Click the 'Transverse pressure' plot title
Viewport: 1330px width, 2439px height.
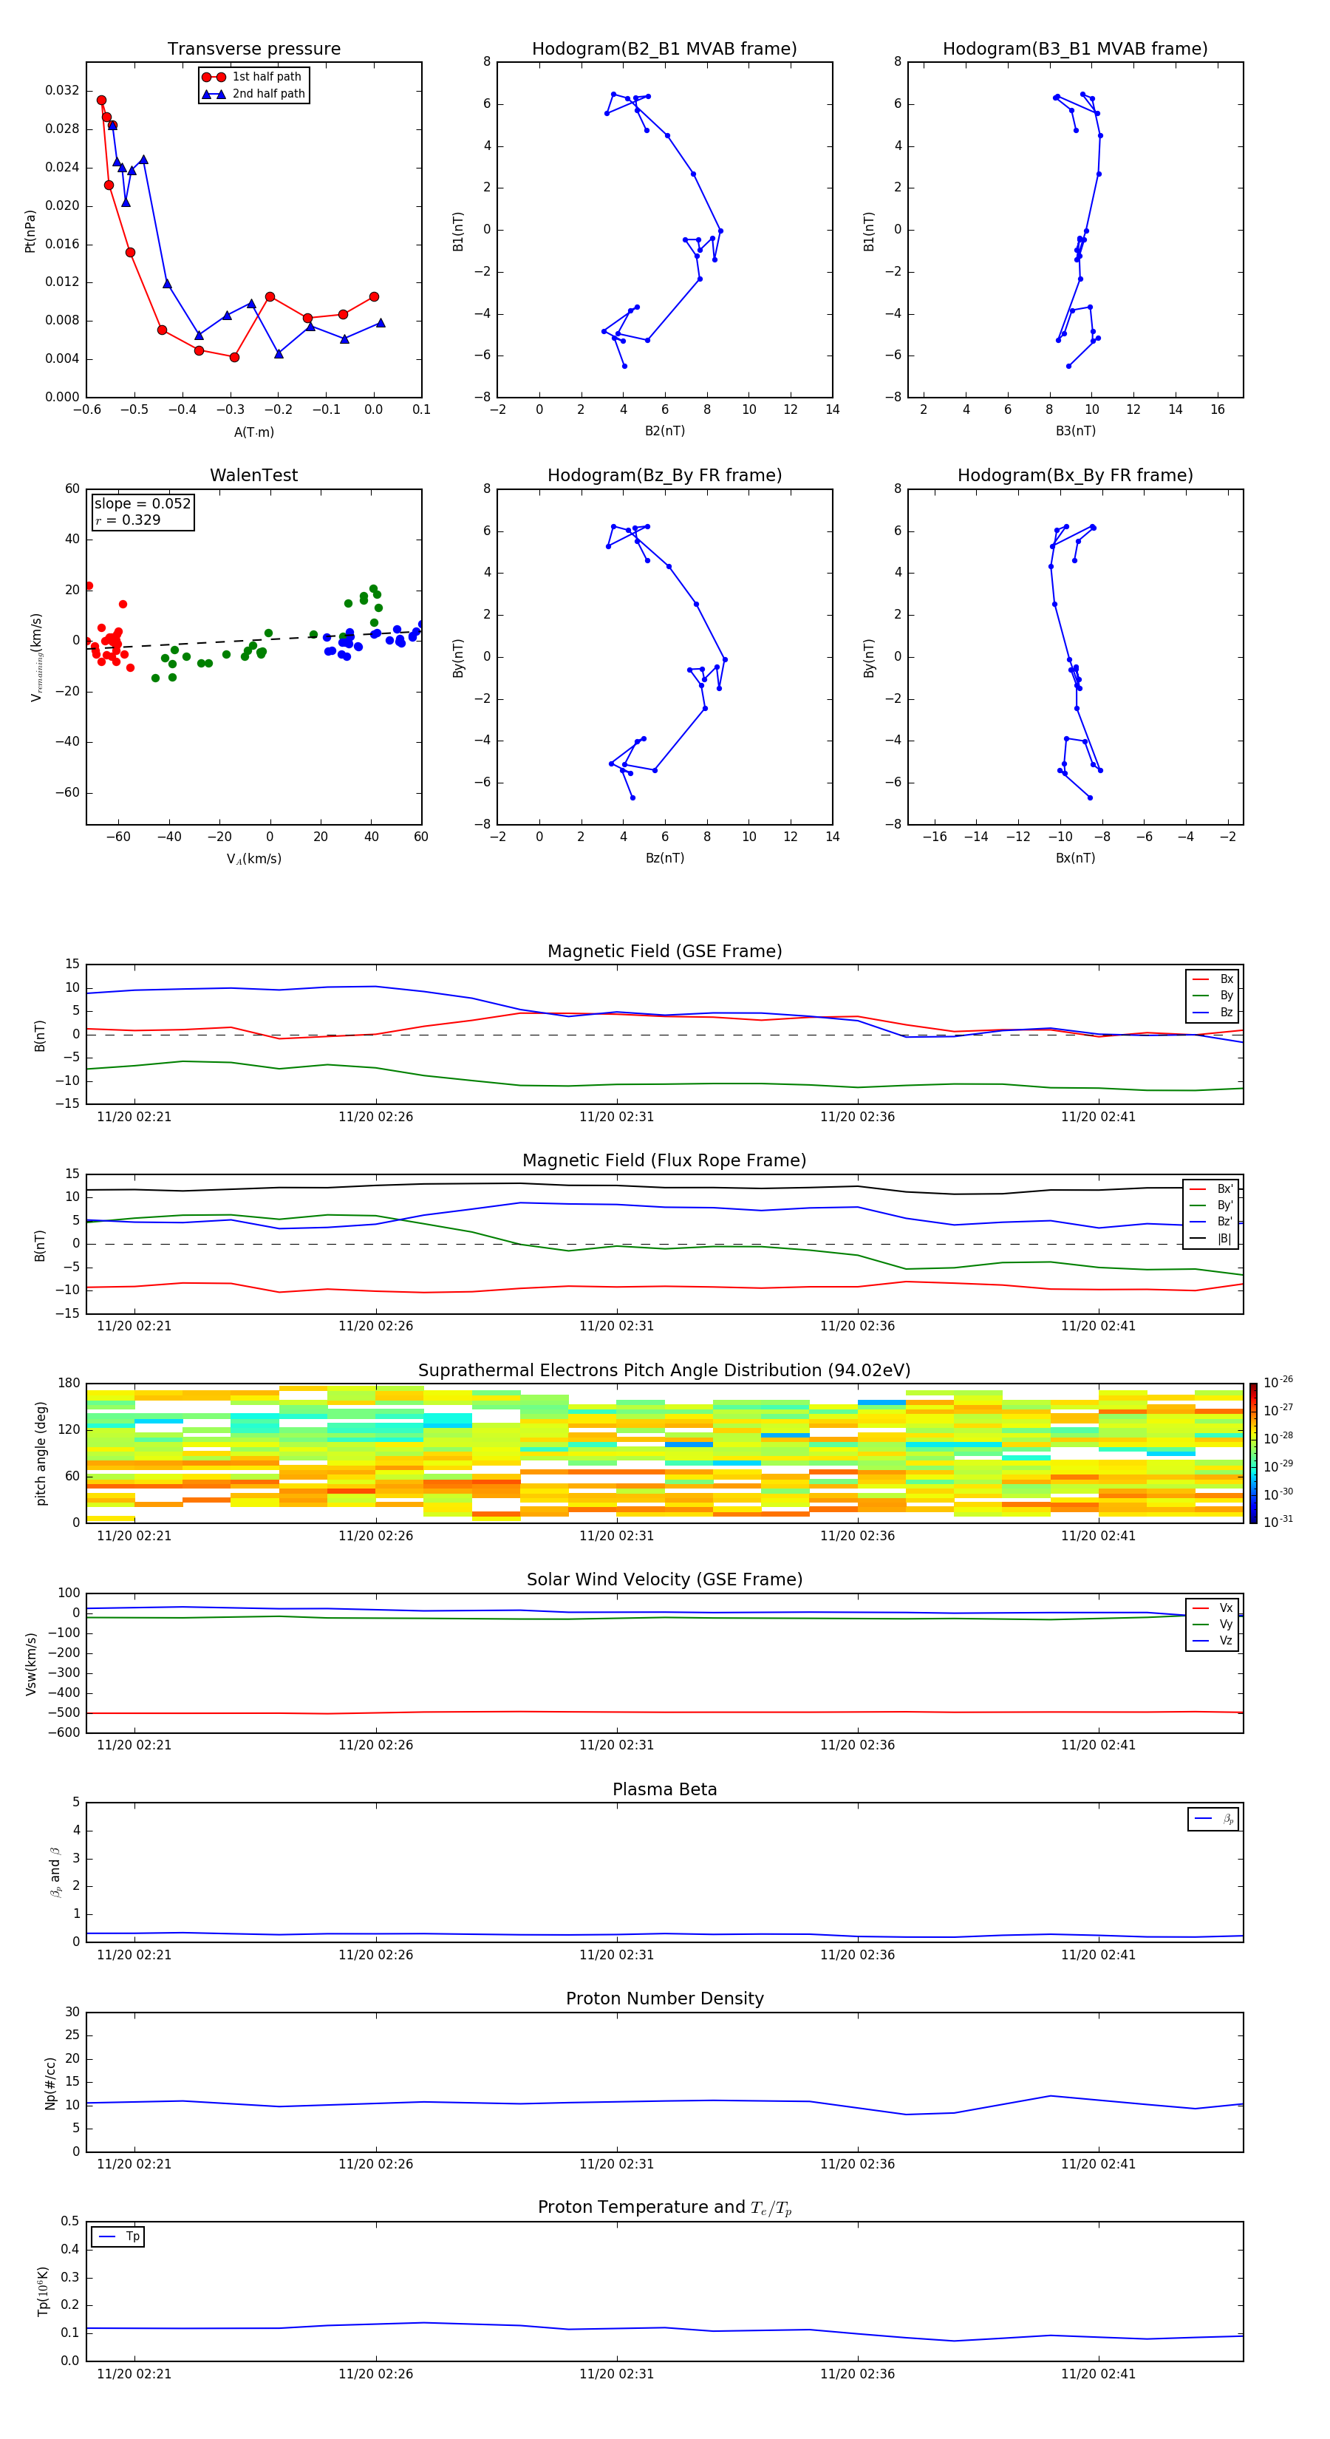point(253,50)
